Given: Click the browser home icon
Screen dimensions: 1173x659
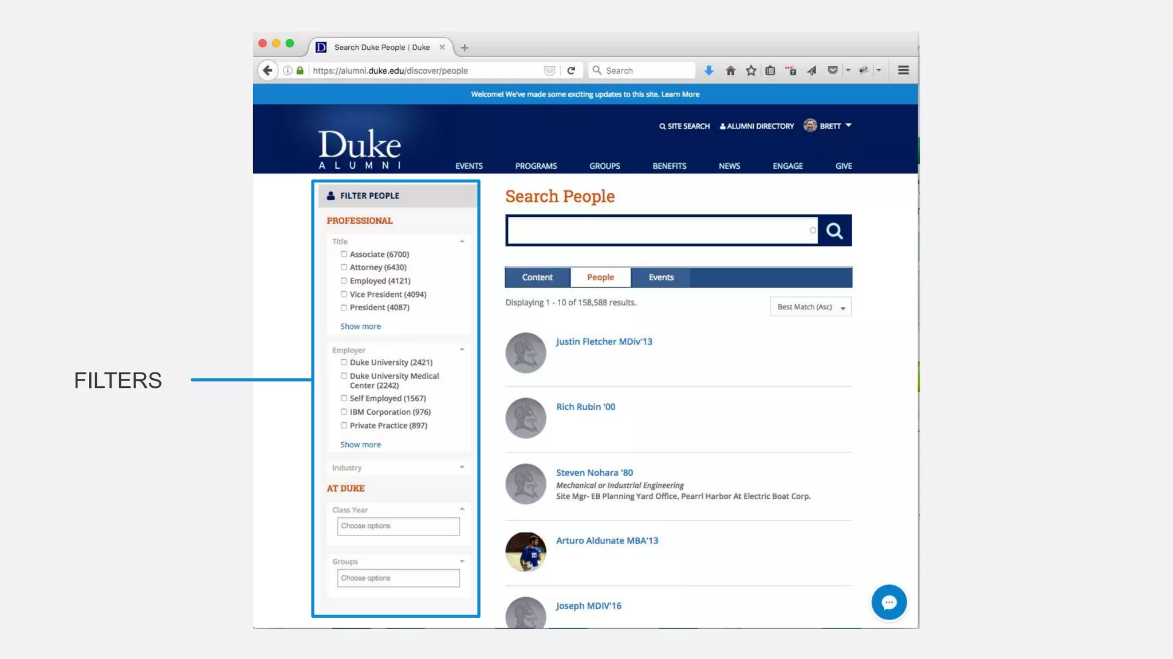Looking at the screenshot, I should 730,70.
